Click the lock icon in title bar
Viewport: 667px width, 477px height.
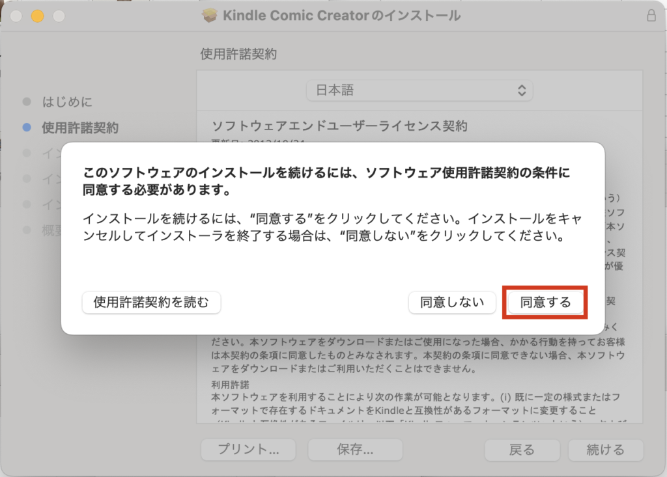(x=651, y=15)
